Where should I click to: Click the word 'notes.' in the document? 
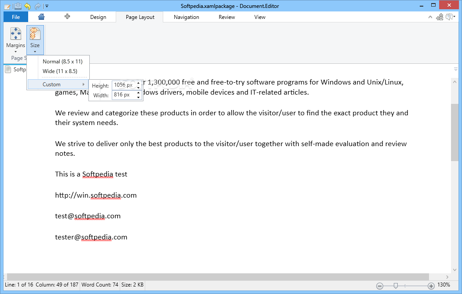[65, 154]
